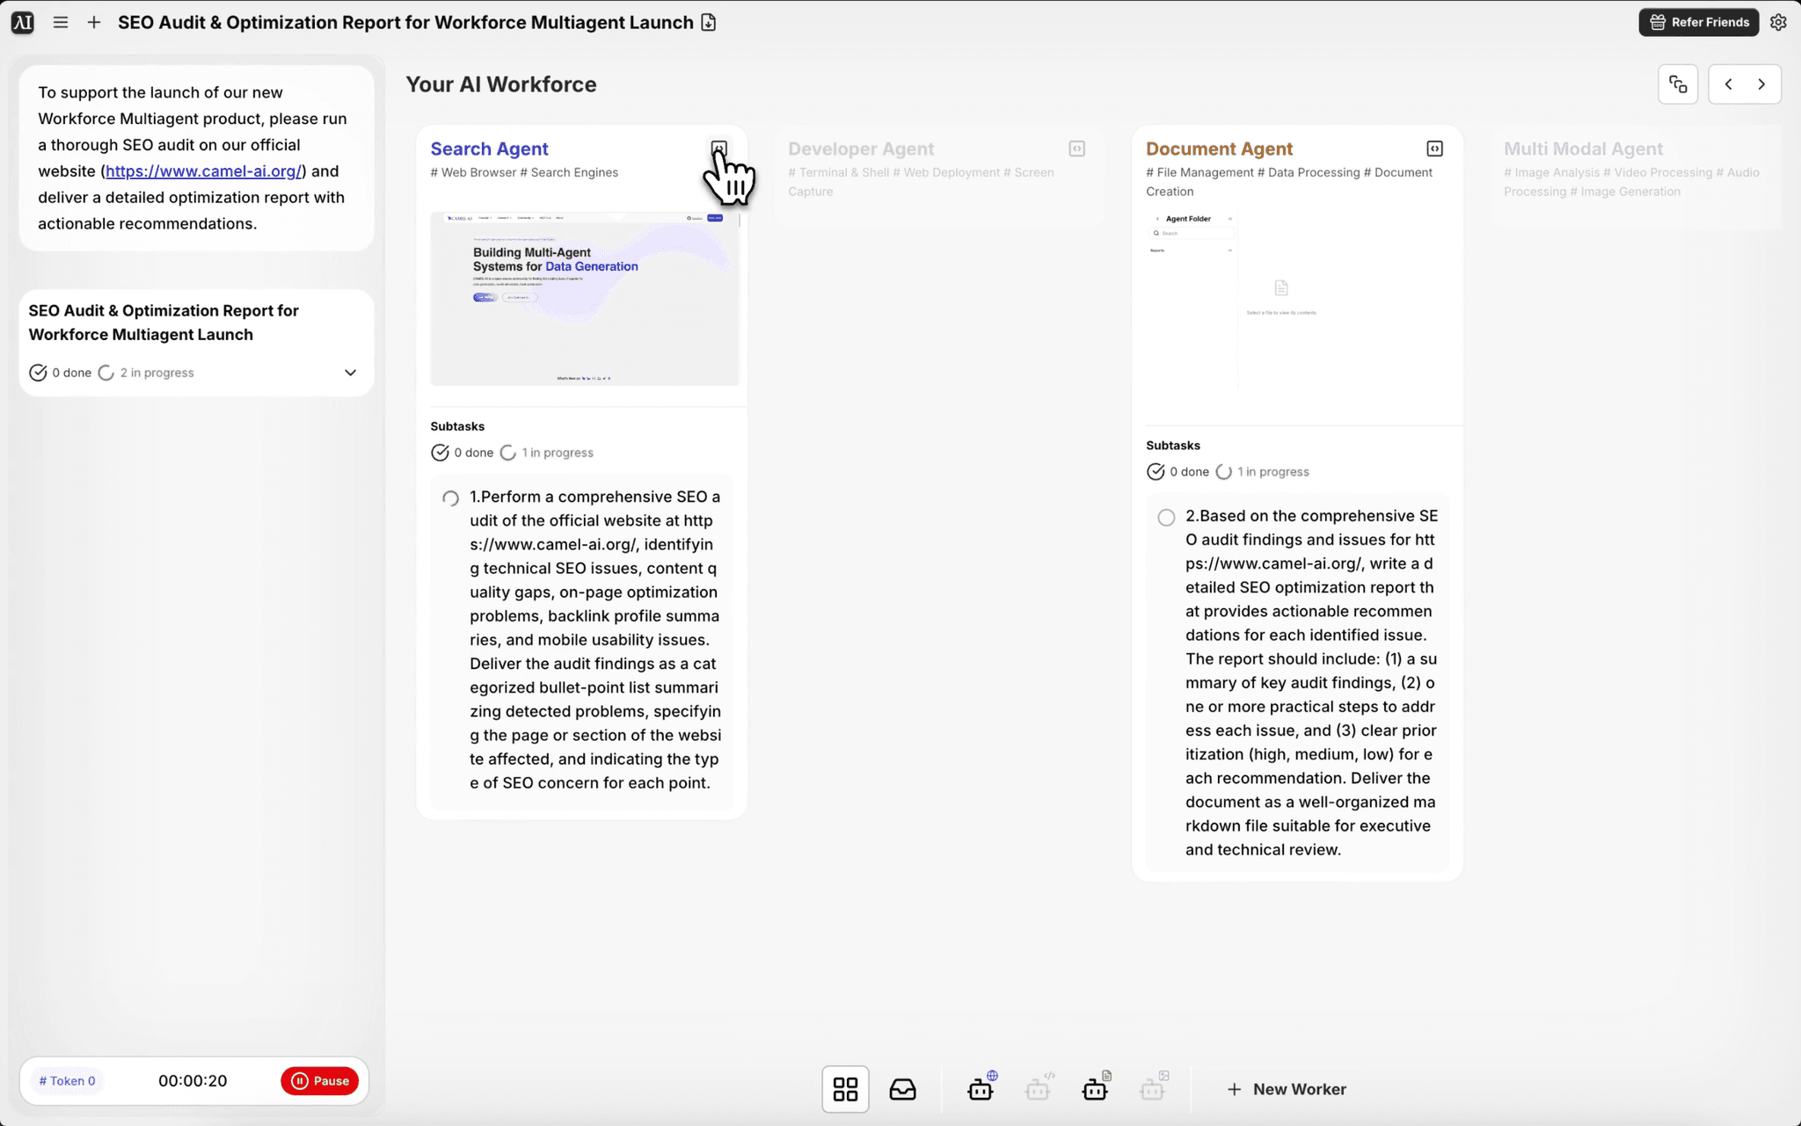The image size is (1801, 1126).
Task: Go to previous agent with left chevron
Action: [1728, 84]
